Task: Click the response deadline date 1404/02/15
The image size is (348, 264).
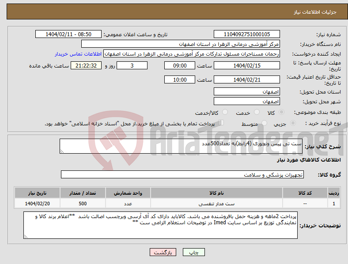Action: point(247,65)
